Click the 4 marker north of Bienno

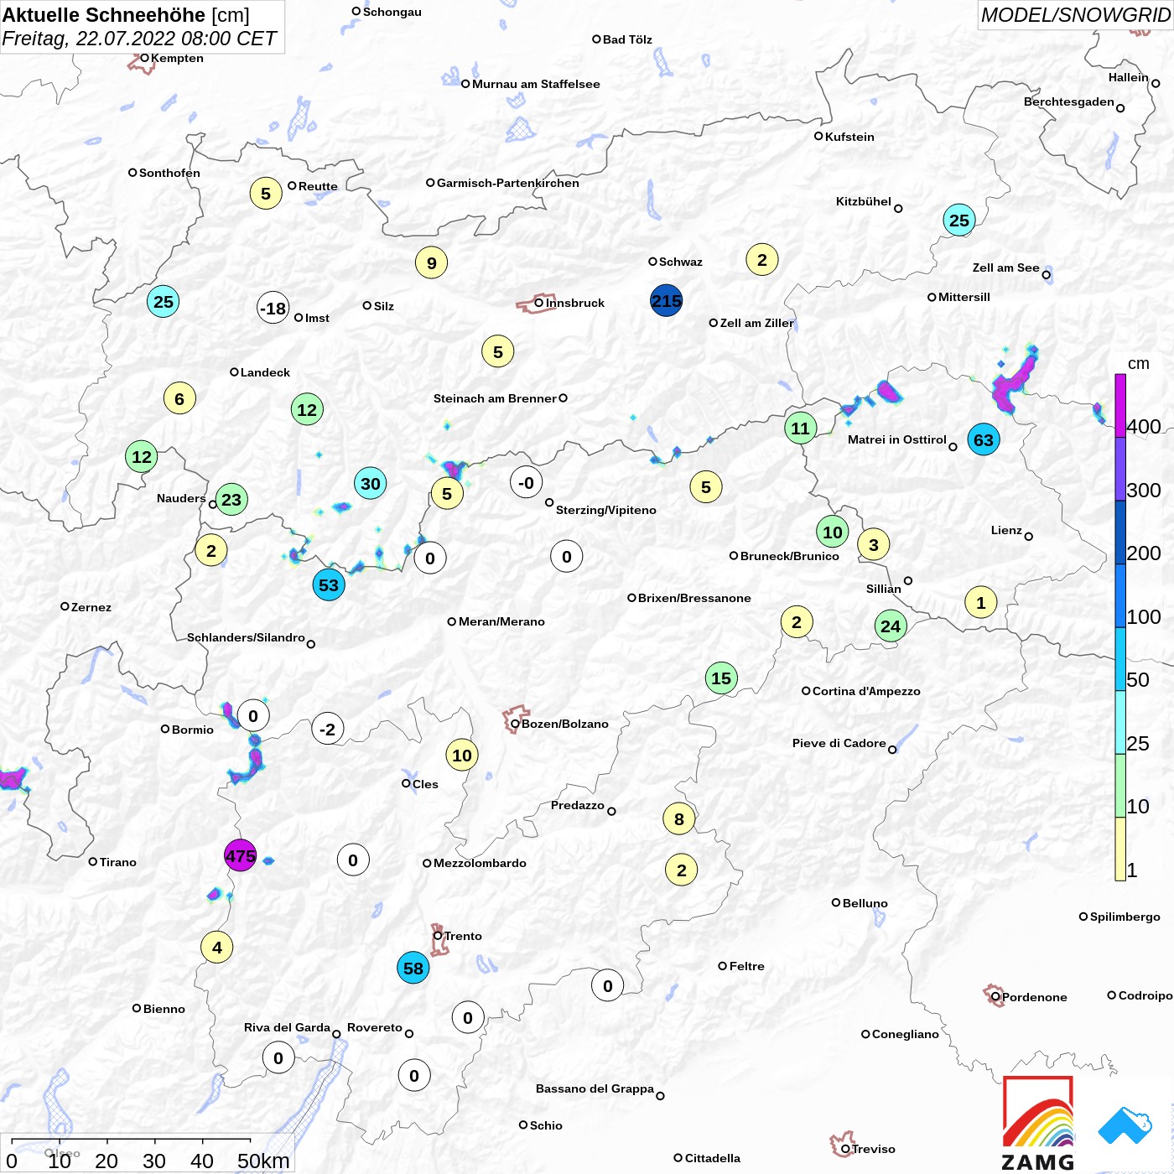(217, 948)
